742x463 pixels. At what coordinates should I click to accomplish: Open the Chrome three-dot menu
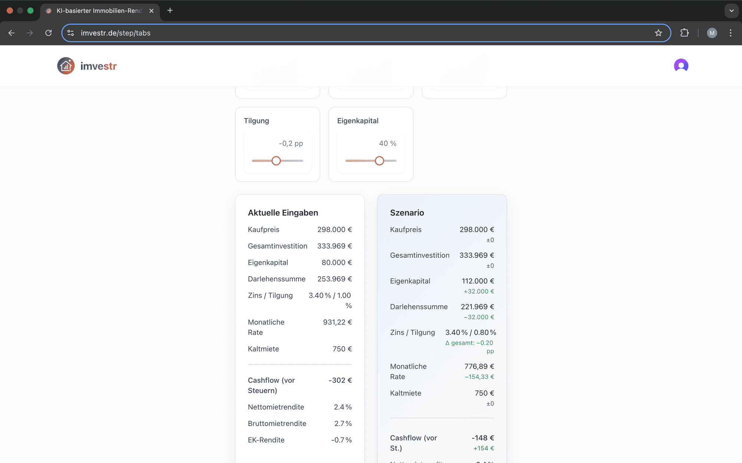[x=730, y=33]
